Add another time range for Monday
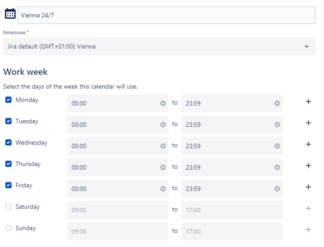The image size is (324, 247). pos(308,101)
